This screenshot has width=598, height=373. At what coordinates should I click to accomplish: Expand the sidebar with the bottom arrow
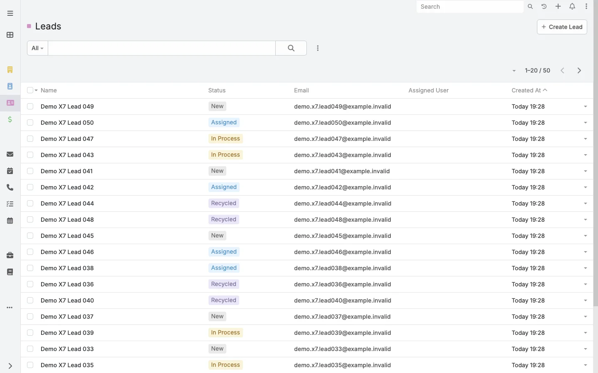10,366
